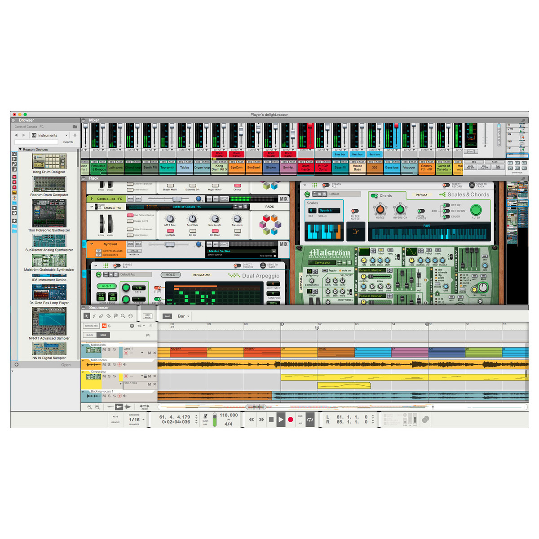Solo the Main vocals track
This screenshot has height=539, width=539.
pyautogui.click(x=109, y=364)
